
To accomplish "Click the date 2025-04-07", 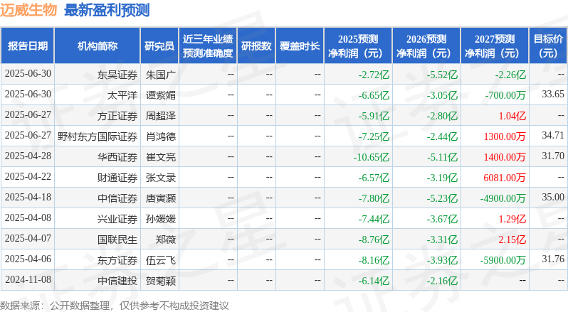I will pyautogui.click(x=28, y=239).
